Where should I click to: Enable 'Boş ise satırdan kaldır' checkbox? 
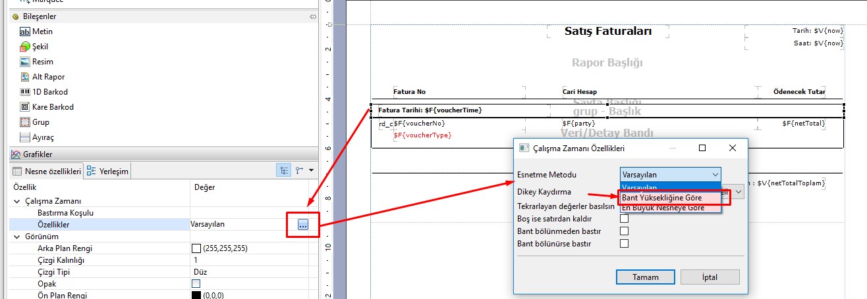(625, 219)
